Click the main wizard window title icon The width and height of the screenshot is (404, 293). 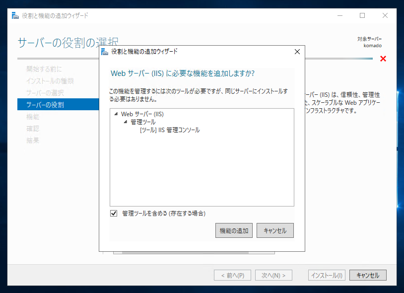click(15, 15)
